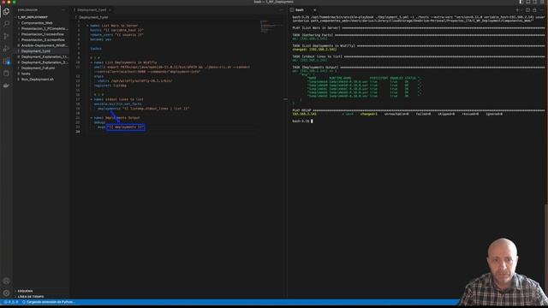Fold the Deployments Output task at line 21
Image resolution: width=548 pixels, height=308 pixels.
point(92,118)
